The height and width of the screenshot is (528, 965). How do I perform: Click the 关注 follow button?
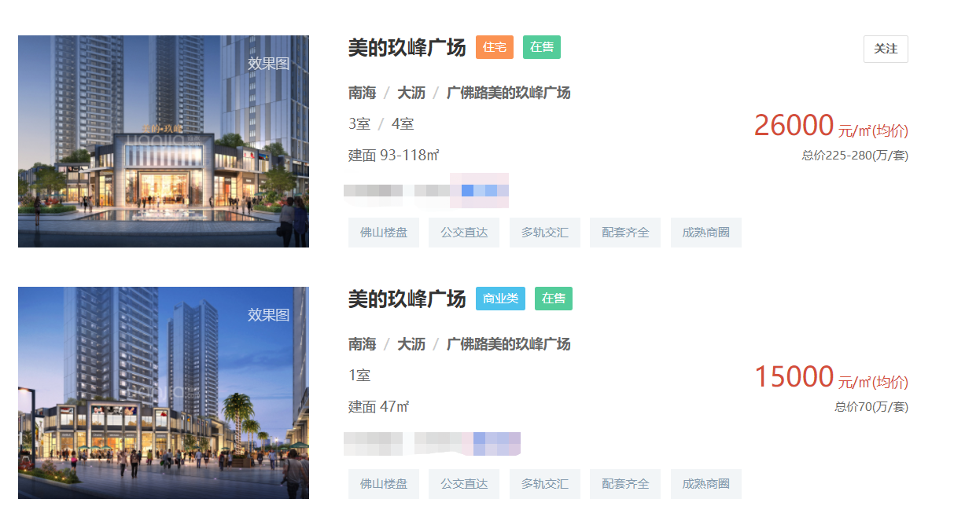pyautogui.click(x=886, y=49)
